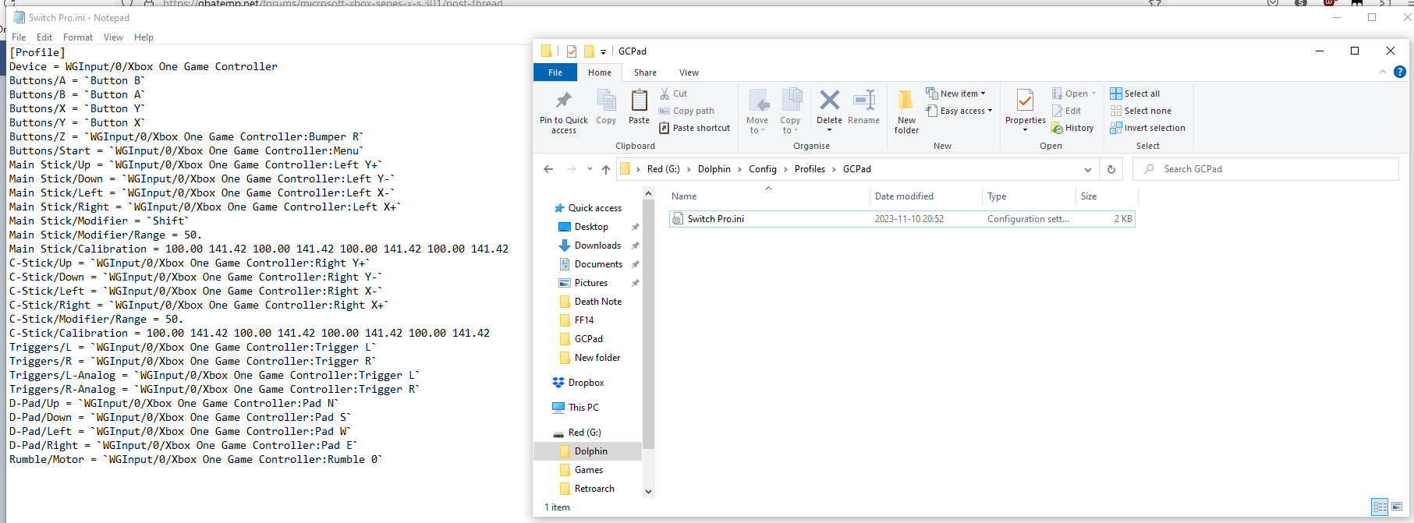The width and height of the screenshot is (1414, 523).
Task: Select the Switch Pro.ini file name
Action: [x=715, y=219]
